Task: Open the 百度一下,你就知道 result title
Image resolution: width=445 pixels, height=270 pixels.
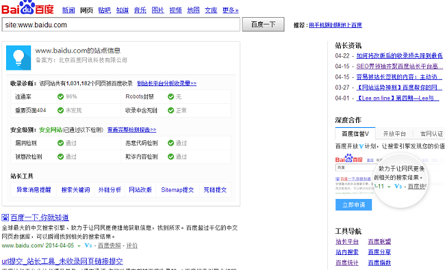Action: click(x=40, y=217)
